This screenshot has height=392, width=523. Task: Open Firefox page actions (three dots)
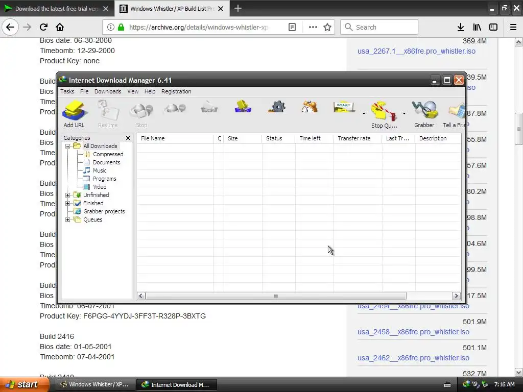pyautogui.click(x=313, y=28)
